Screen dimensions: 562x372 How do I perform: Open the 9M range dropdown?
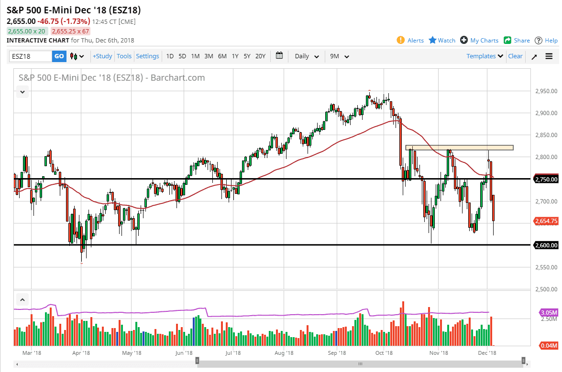(x=340, y=56)
